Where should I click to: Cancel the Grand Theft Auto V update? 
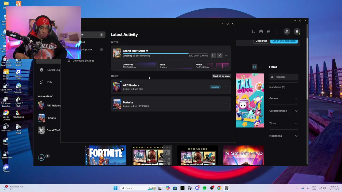click(x=220, y=55)
